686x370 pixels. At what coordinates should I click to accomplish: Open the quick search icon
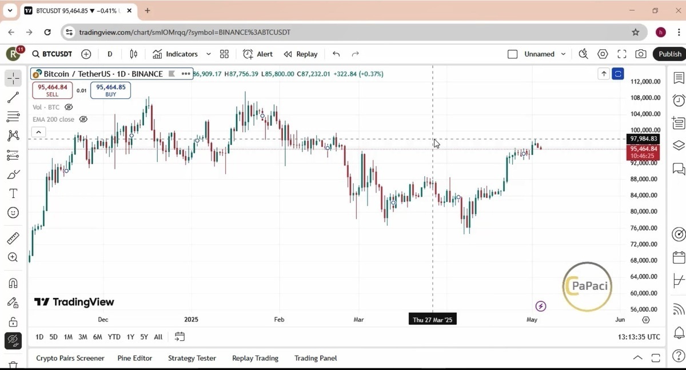[583, 54]
